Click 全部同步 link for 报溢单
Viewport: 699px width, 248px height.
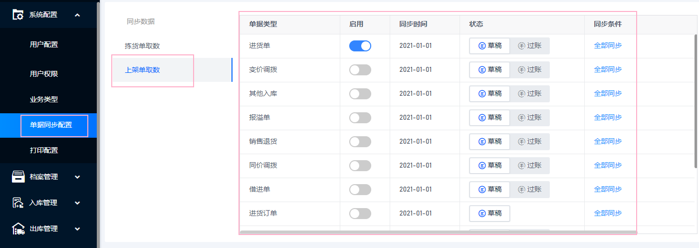608,118
